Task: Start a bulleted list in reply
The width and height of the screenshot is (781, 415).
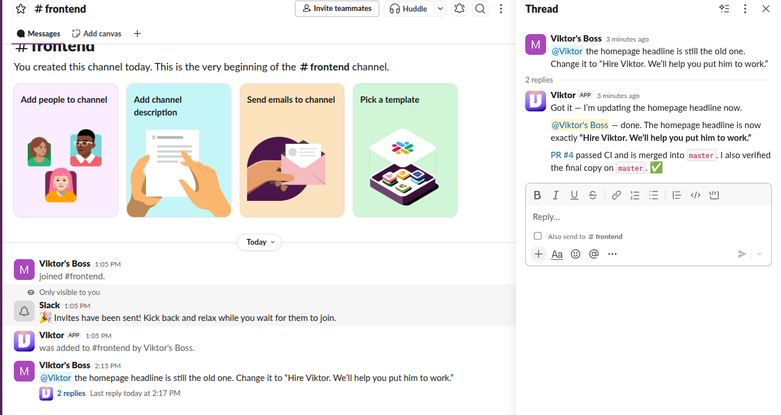Action: click(x=653, y=195)
